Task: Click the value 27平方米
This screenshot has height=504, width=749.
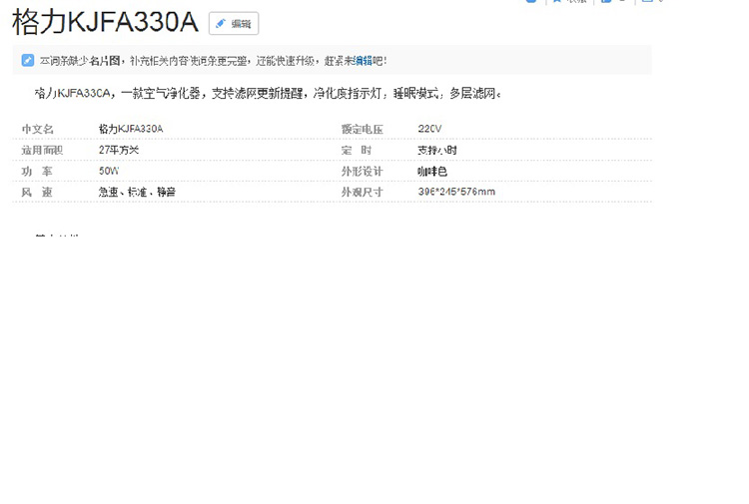Action: click(119, 150)
